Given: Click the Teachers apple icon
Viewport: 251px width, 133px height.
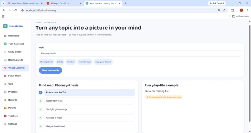Looking at the screenshot, I should pyautogui.click(x=5, y=116).
